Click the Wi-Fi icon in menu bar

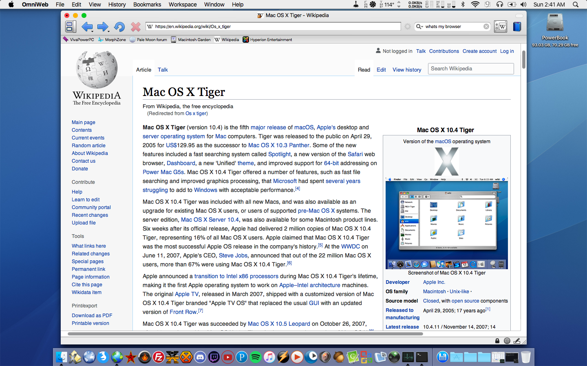475,4
